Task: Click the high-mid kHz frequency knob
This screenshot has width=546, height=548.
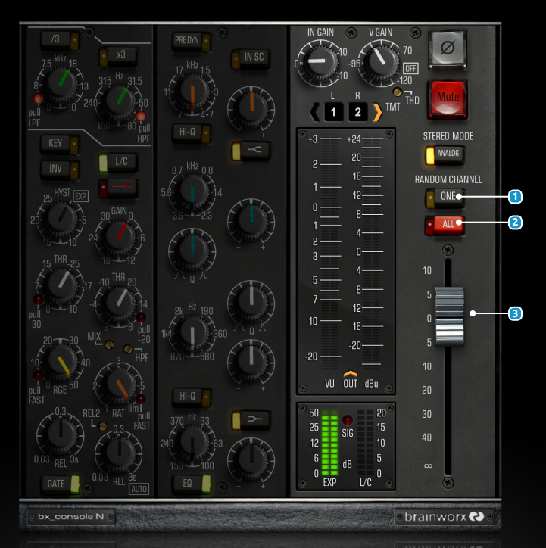Action: (192, 191)
